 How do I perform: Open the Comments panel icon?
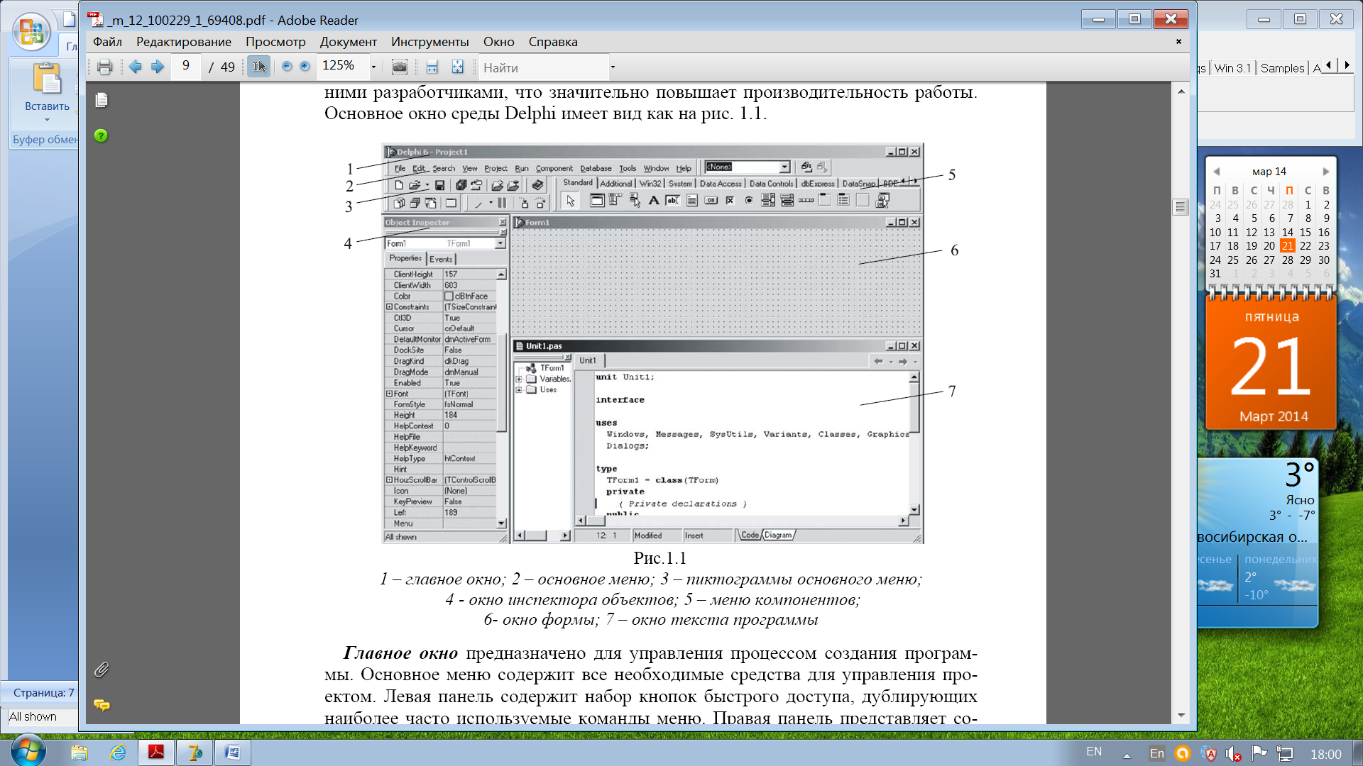102,704
